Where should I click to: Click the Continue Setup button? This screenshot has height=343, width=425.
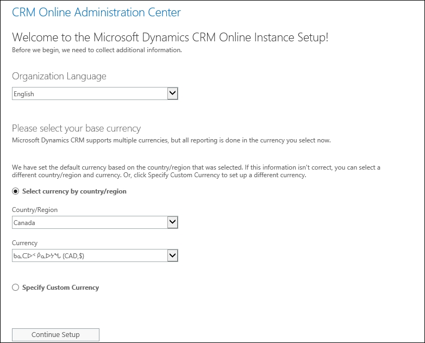click(x=55, y=335)
